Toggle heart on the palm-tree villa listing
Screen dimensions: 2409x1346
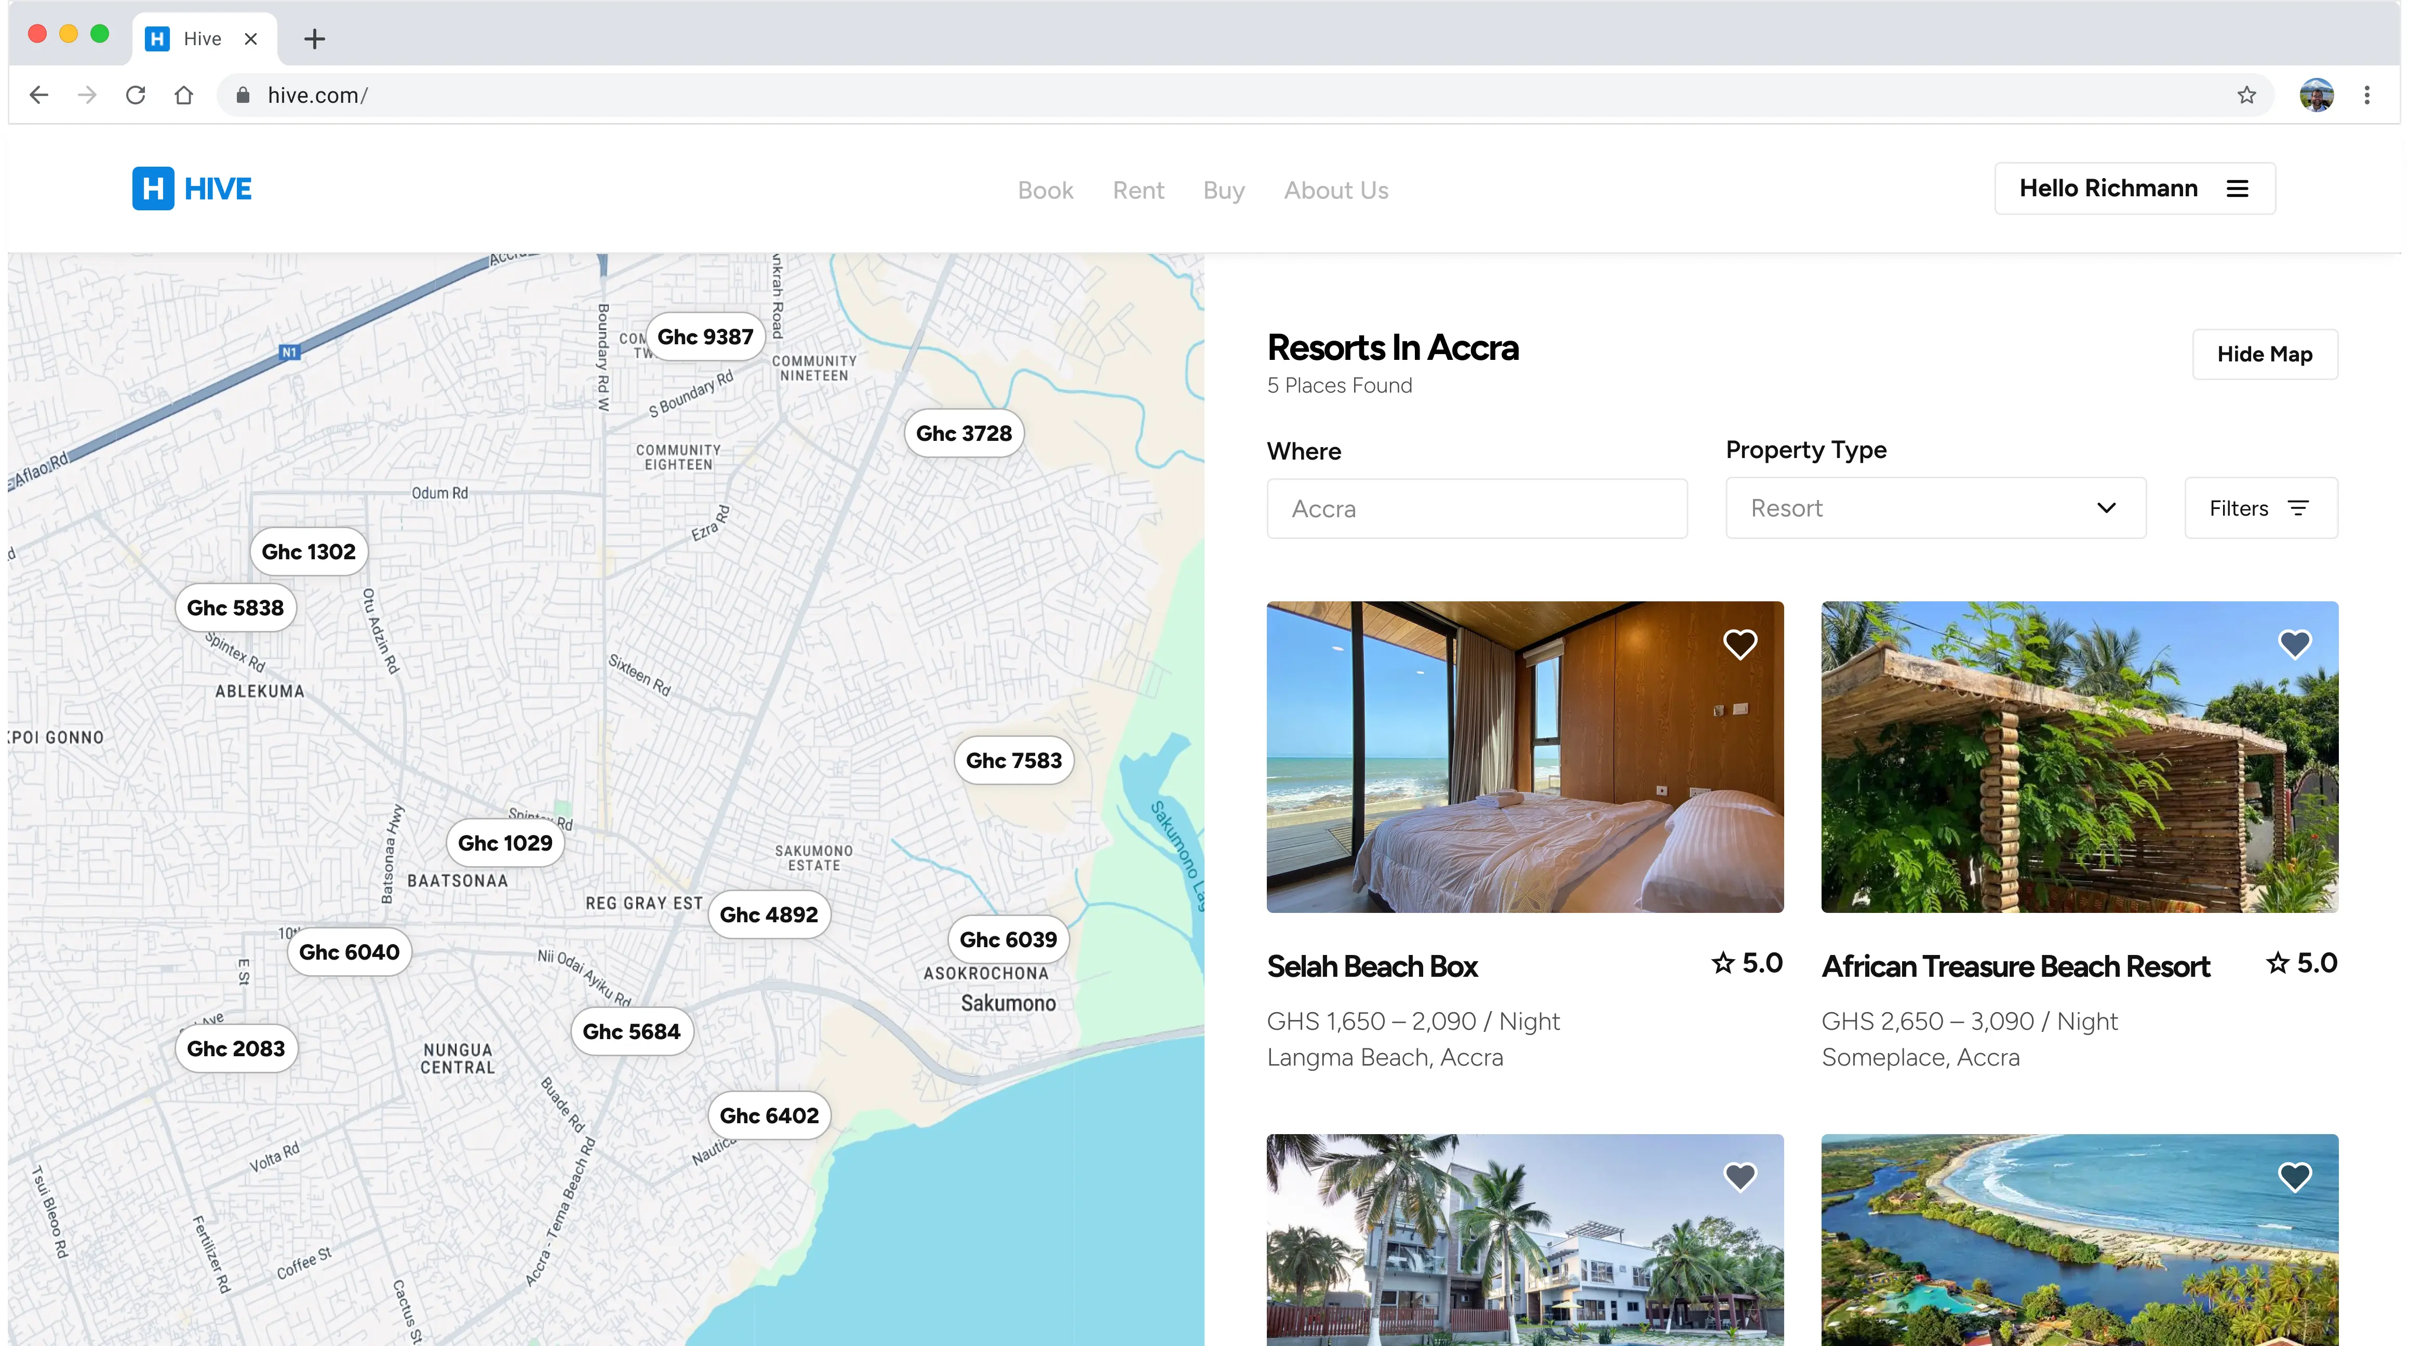pyautogui.click(x=1739, y=1177)
